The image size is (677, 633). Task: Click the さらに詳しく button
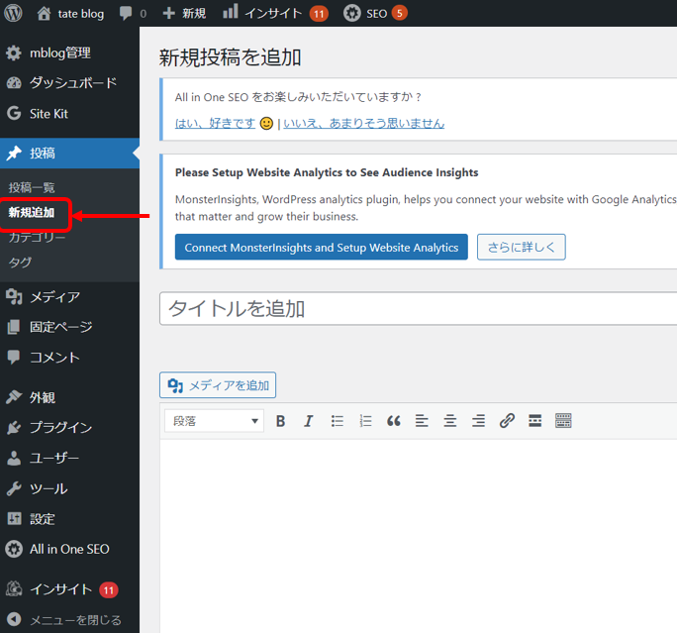521,248
